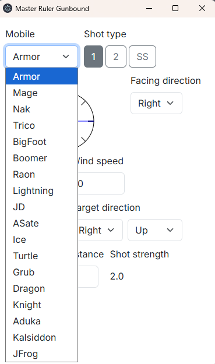Choose Nak from the mobile list
The height and width of the screenshot is (364, 215).
[x=41, y=109]
